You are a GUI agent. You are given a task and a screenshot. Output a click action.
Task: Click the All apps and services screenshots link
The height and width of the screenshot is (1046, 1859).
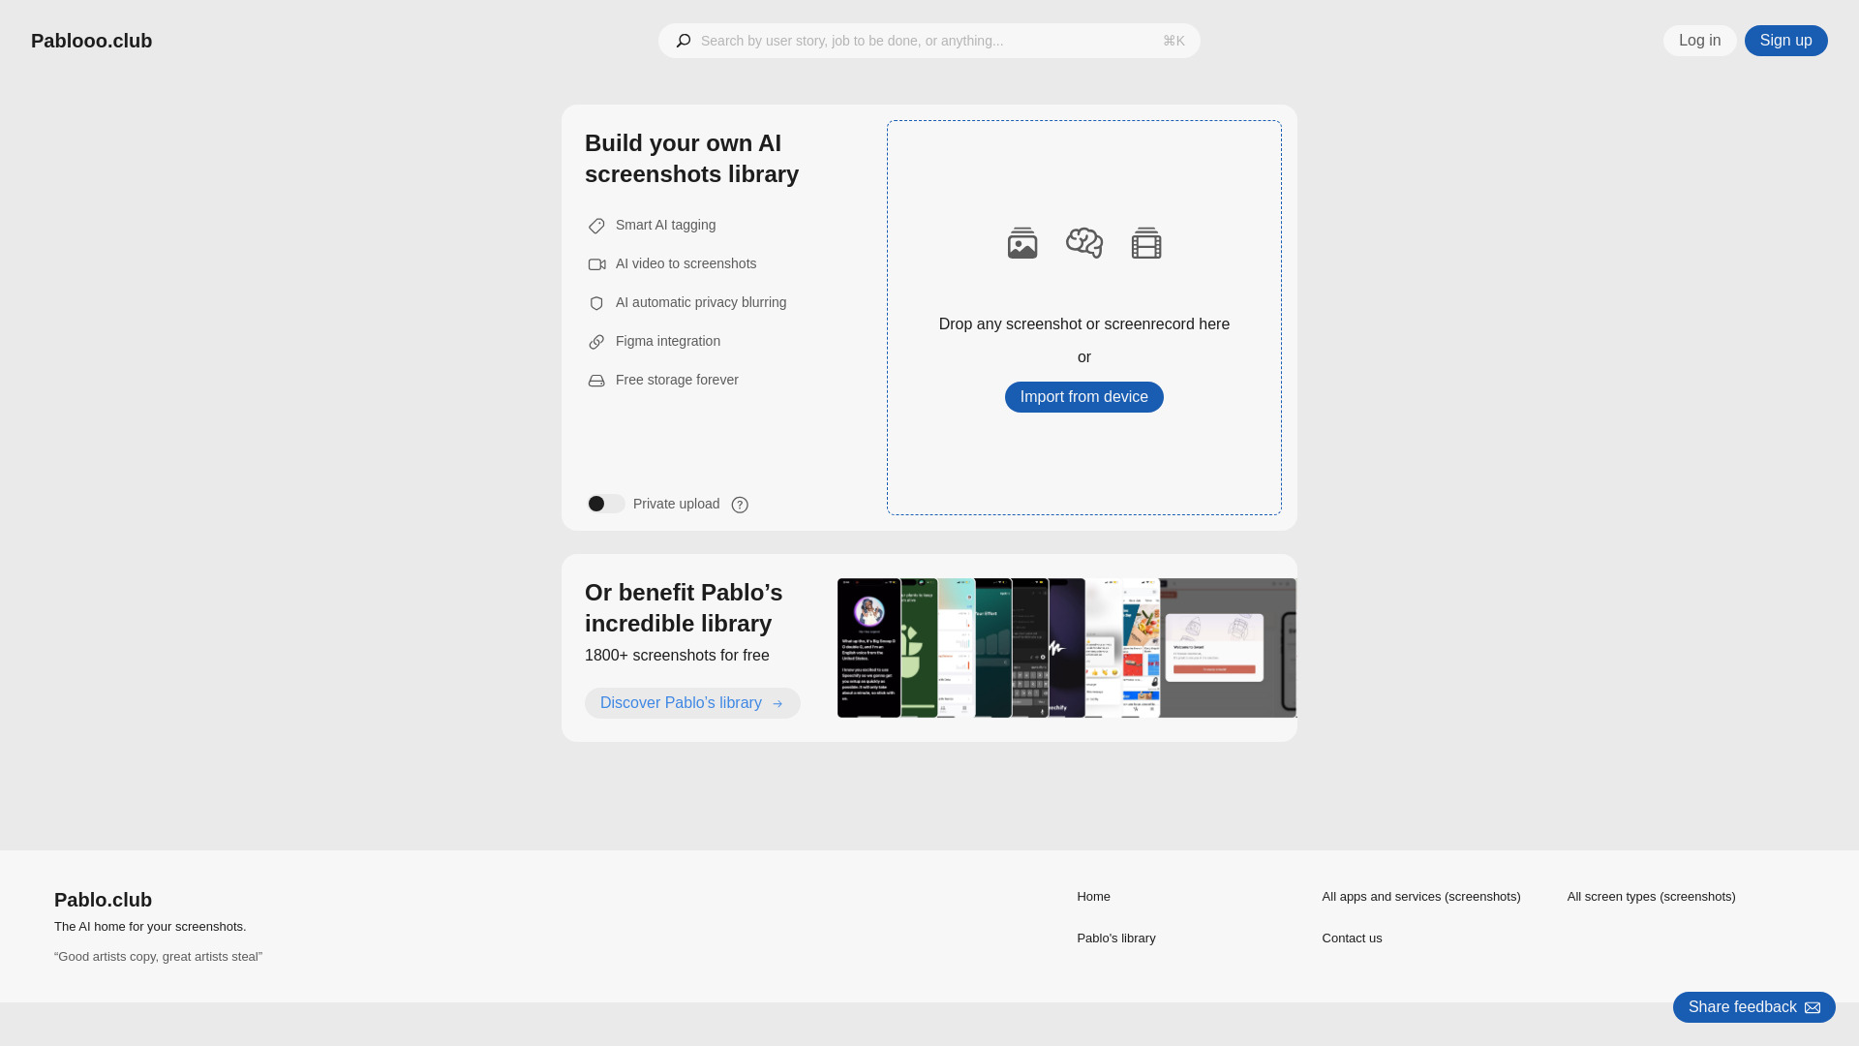1422,897
